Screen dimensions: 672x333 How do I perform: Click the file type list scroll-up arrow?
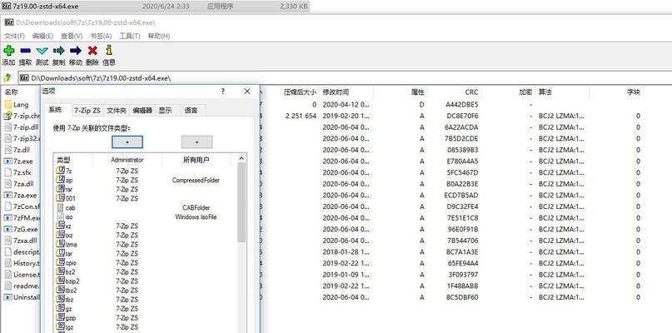click(x=241, y=158)
